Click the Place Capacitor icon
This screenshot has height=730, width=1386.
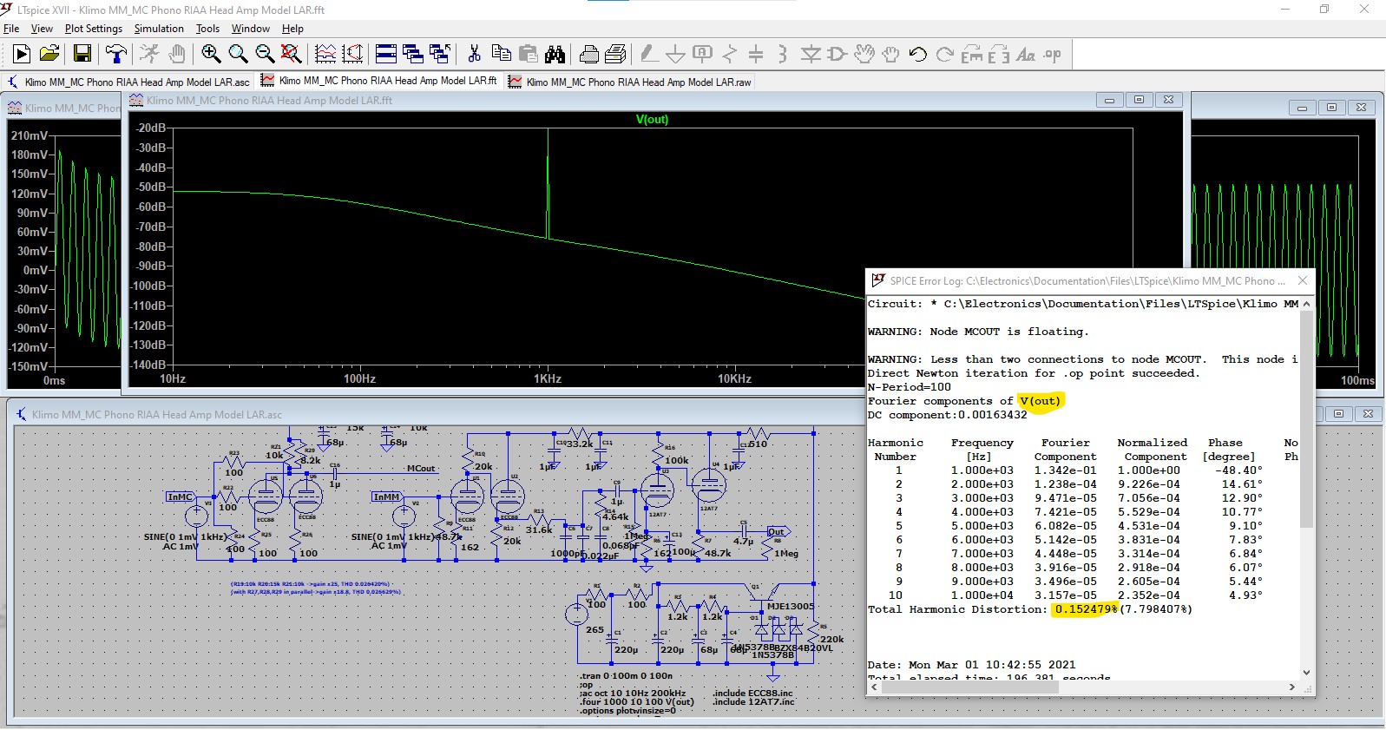[756, 55]
